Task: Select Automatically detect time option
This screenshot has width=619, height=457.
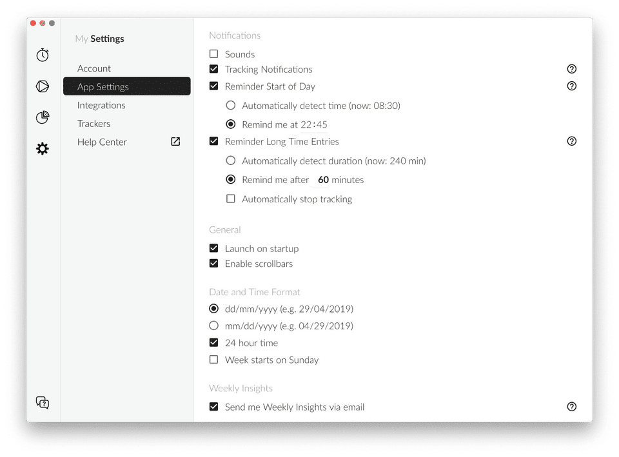Action: tap(231, 105)
